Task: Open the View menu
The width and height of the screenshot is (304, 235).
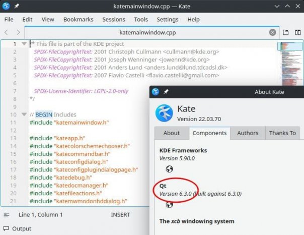Action: pos(48,20)
